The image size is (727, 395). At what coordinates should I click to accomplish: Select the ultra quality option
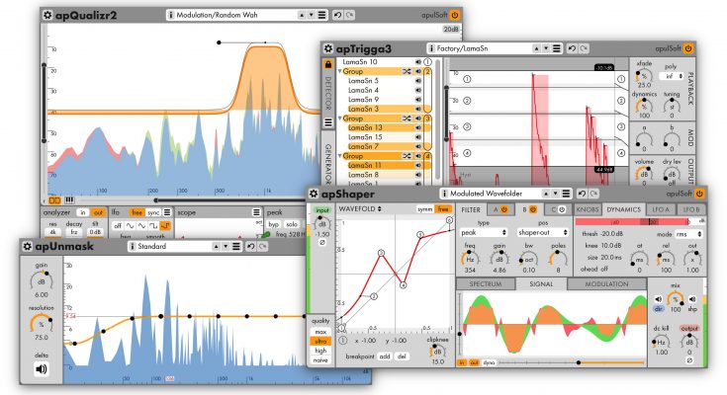321,341
